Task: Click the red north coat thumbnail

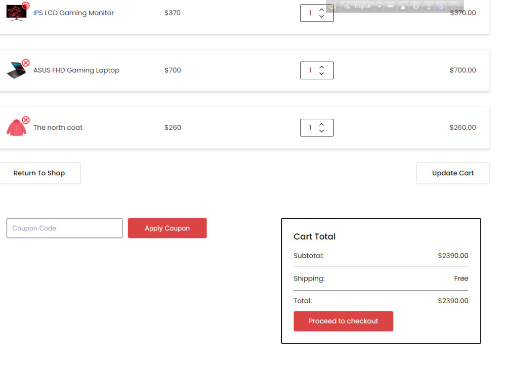Action: (16, 128)
